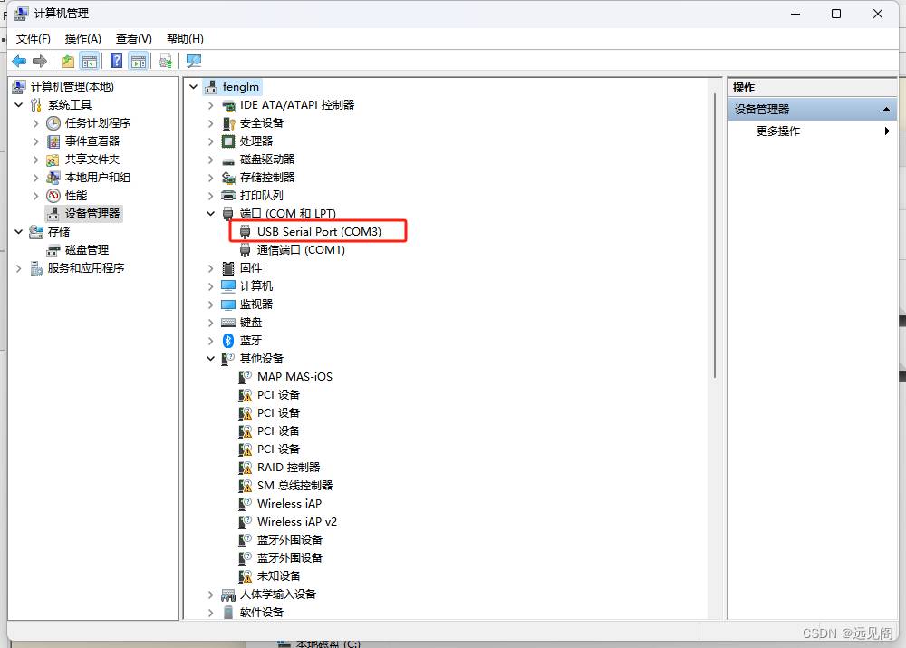Viewport: 906px width, 648px height.
Task: Expand the IDE ATA/ATAPI 控制器 node
Action: coord(211,105)
